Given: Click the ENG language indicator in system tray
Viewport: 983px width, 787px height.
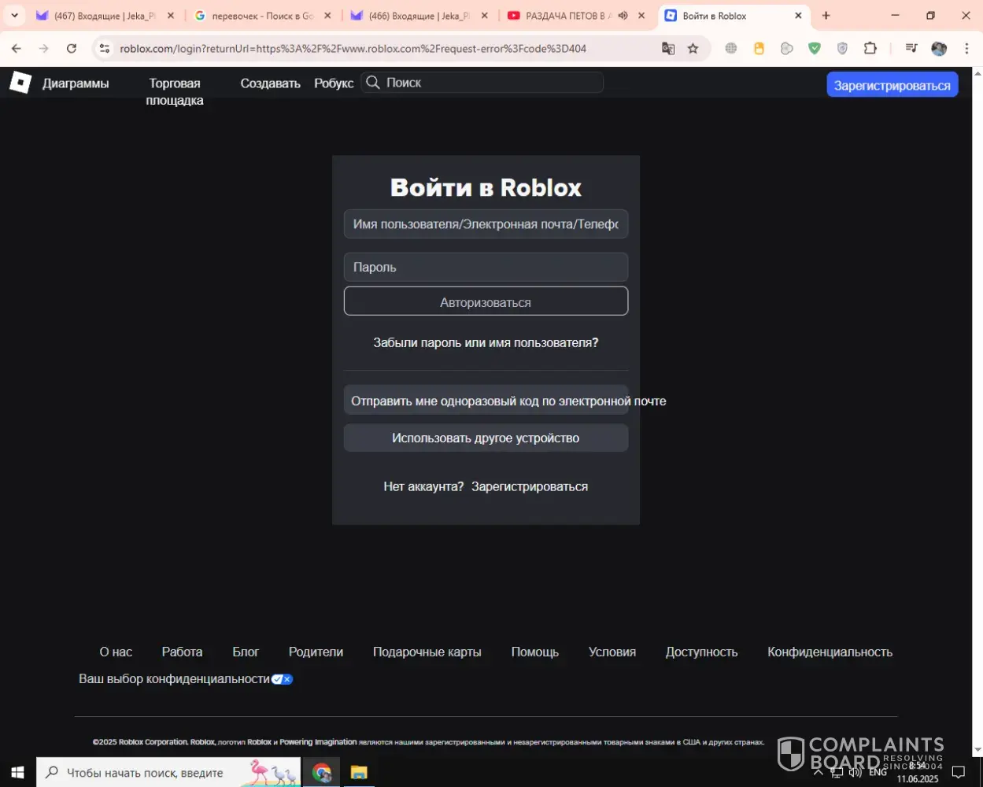Looking at the screenshot, I should pos(878,772).
